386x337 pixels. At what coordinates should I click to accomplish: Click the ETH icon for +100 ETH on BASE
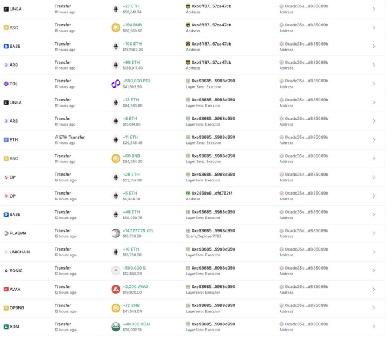tap(116, 46)
